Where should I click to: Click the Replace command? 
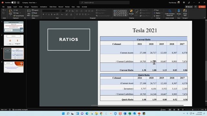157,13
